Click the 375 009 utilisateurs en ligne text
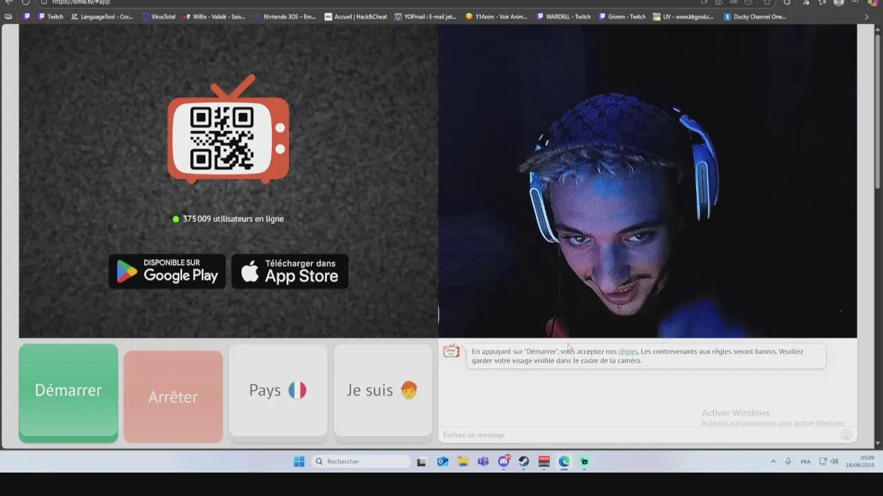The width and height of the screenshot is (883, 496). pyautogui.click(x=233, y=219)
